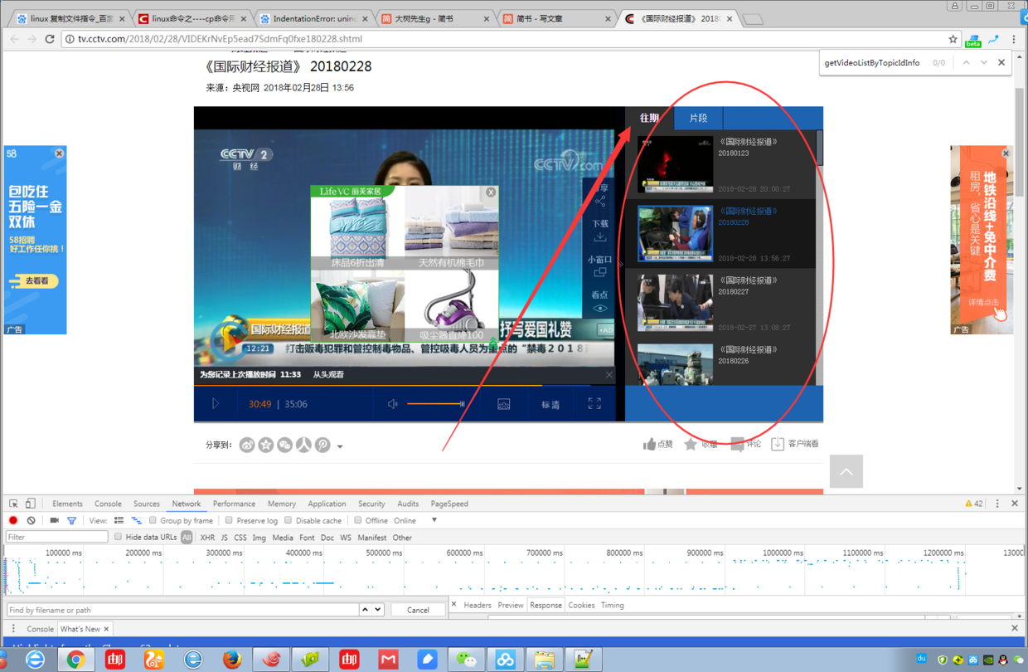The width and height of the screenshot is (1028, 672).
Task: Dismiss the last-playback-time notice bar
Action: [609, 375]
